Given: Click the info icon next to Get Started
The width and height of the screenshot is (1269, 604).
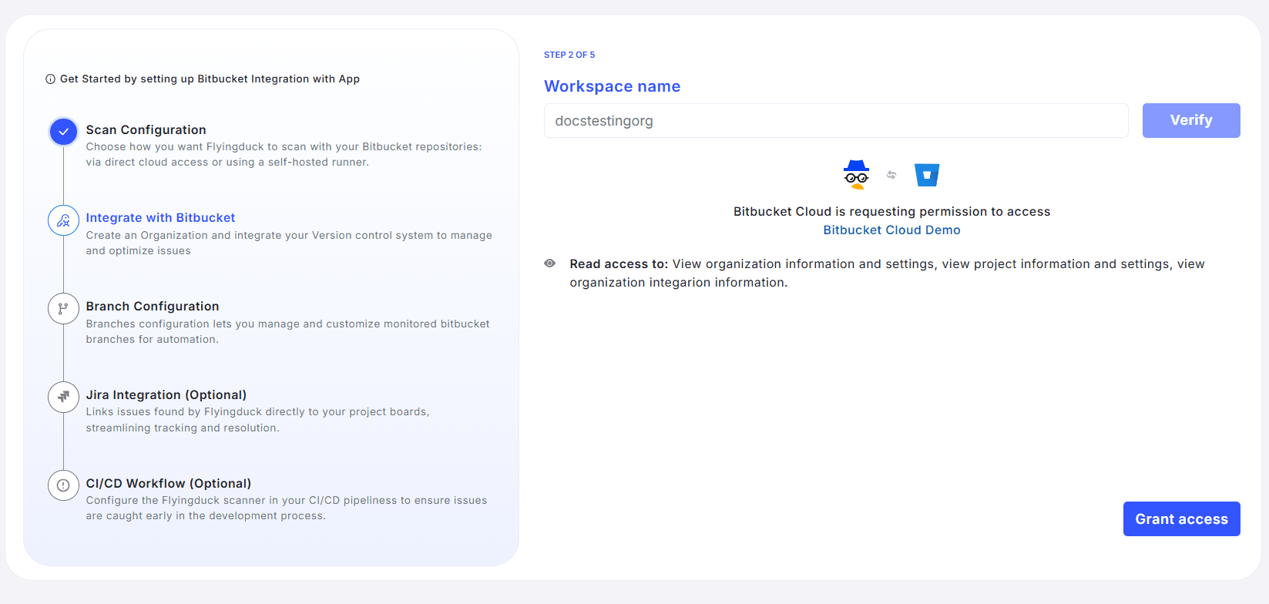Looking at the screenshot, I should 50,79.
